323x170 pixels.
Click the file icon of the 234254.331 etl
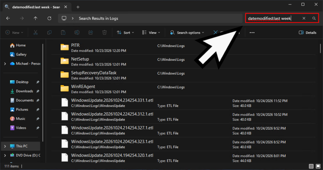click(65, 102)
